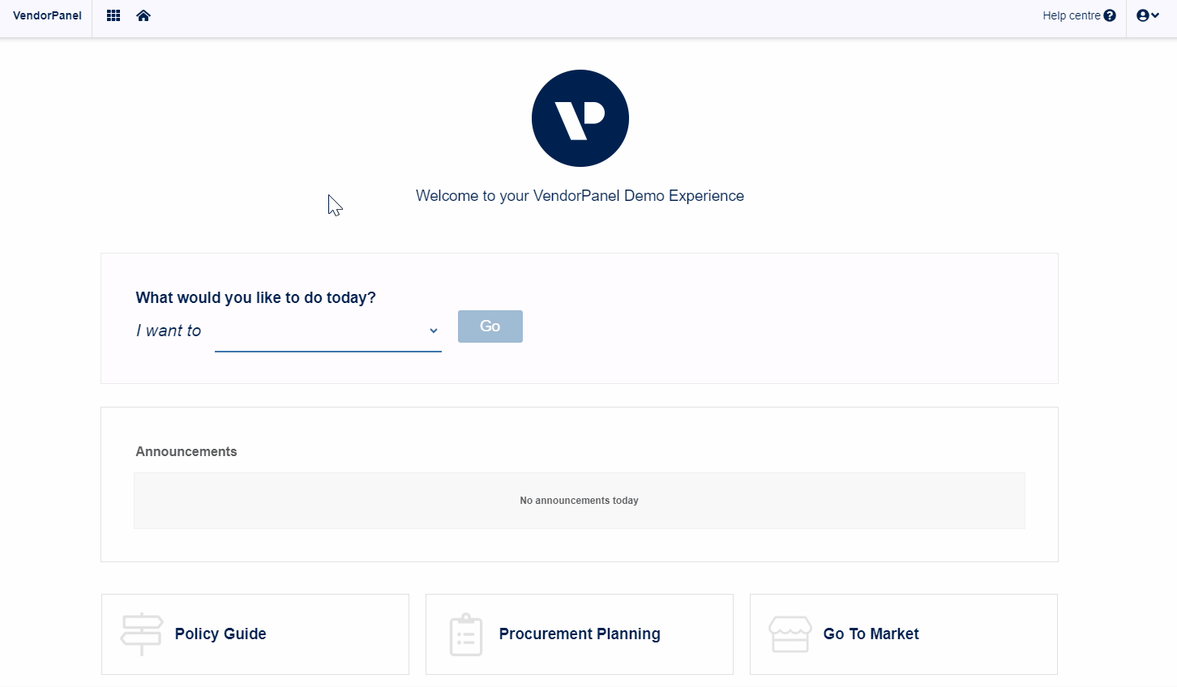Open the Go To Market card
The height and width of the screenshot is (687, 1177).
904,634
